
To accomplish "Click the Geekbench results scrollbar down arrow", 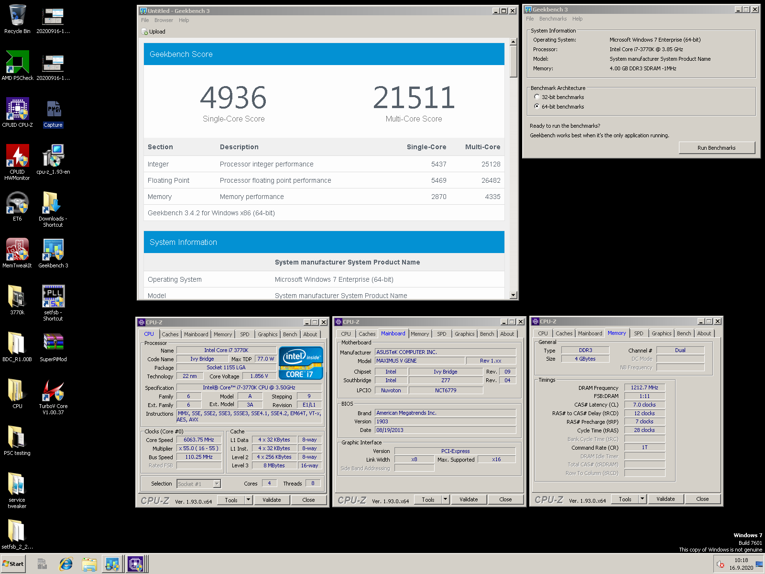I will click(514, 295).
